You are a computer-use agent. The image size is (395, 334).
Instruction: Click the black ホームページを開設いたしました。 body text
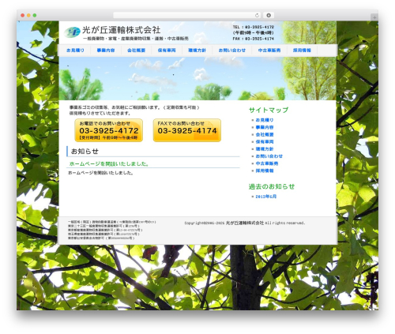click(100, 173)
